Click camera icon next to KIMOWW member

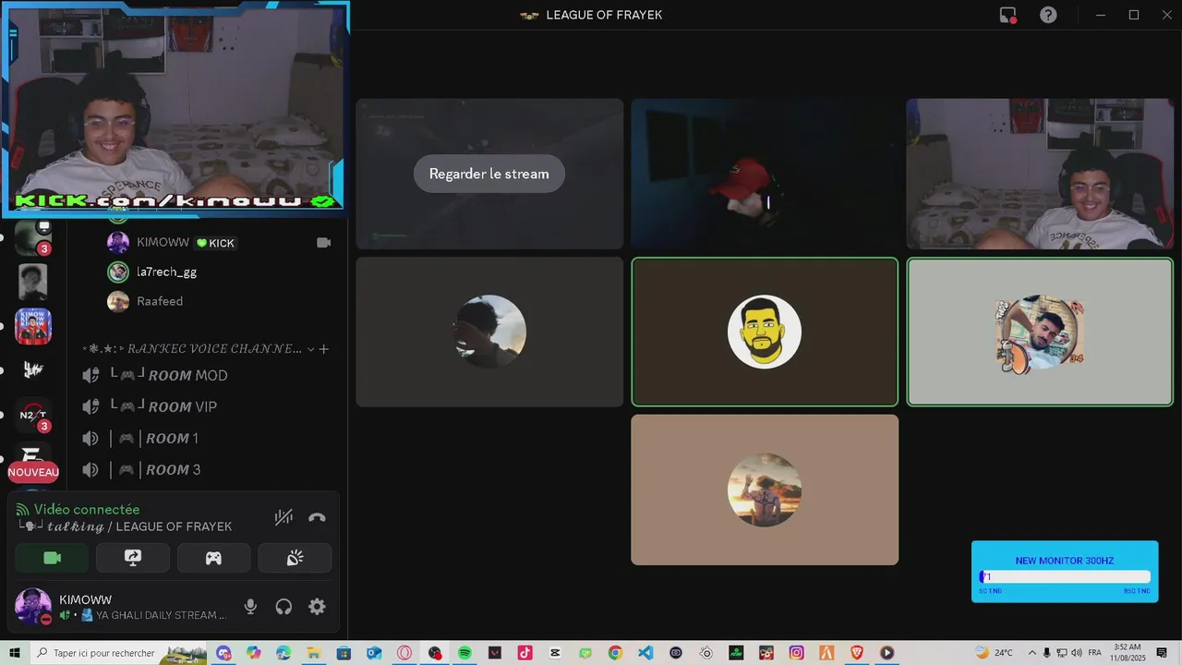323,243
